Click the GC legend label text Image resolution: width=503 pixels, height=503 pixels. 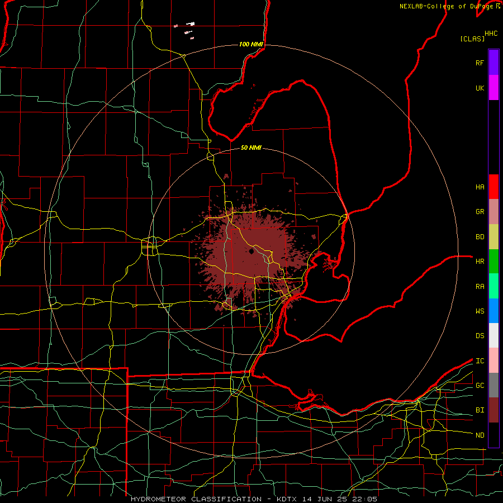[x=480, y=385]
